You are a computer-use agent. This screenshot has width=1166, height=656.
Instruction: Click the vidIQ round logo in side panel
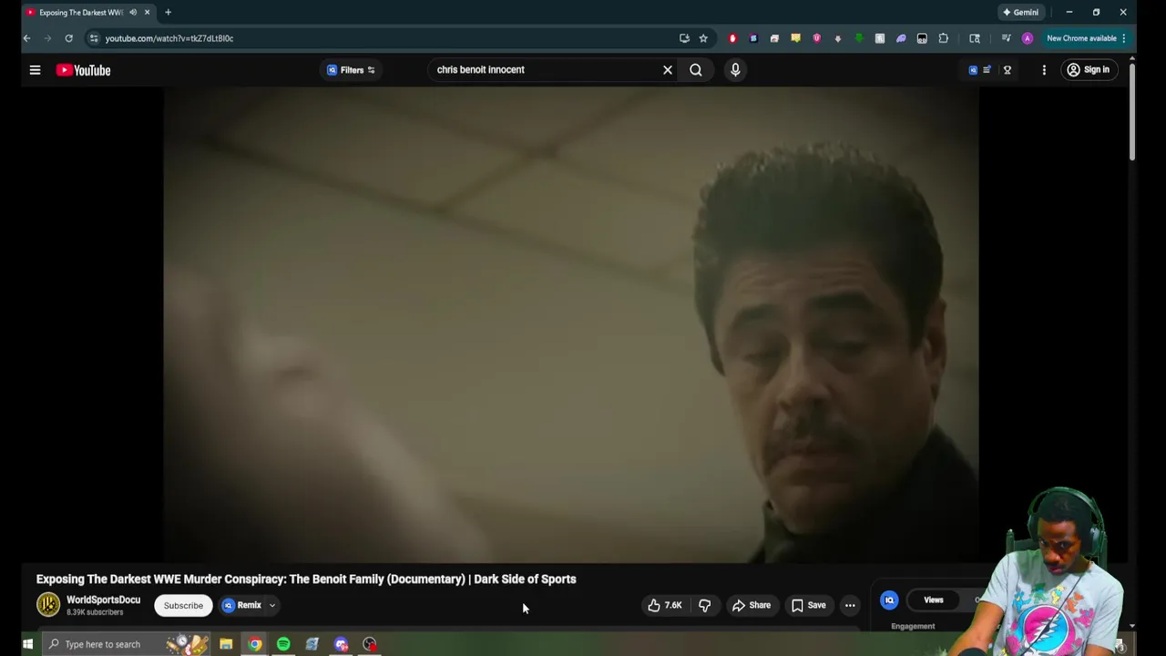point(889,600)
